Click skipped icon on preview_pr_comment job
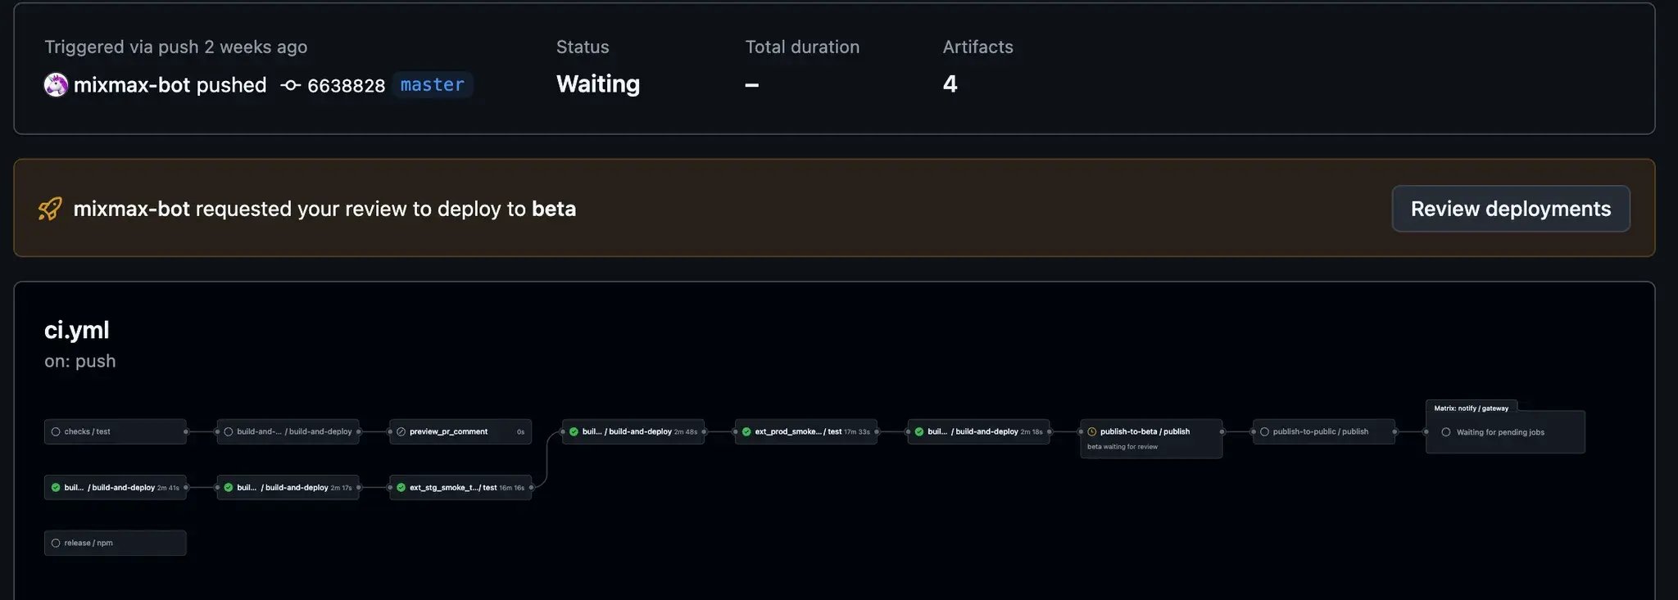Image resolution: width=1678 pixels, height=600 pixels. 401,431
